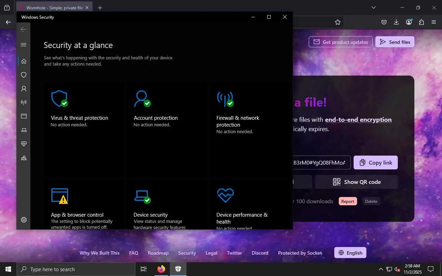Open the Discord footer link

coord(260,253)
